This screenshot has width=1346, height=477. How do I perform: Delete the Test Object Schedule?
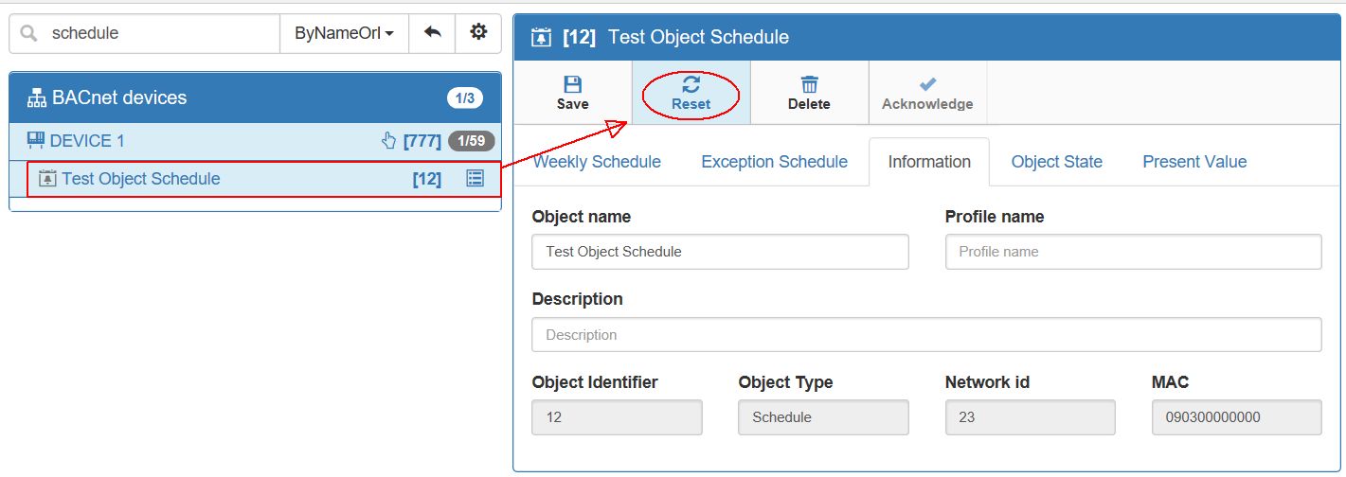click(809, 93)
